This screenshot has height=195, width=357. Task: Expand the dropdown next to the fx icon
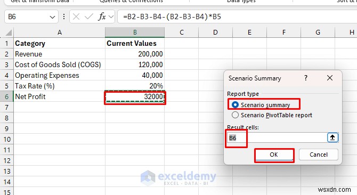[111, 17]
